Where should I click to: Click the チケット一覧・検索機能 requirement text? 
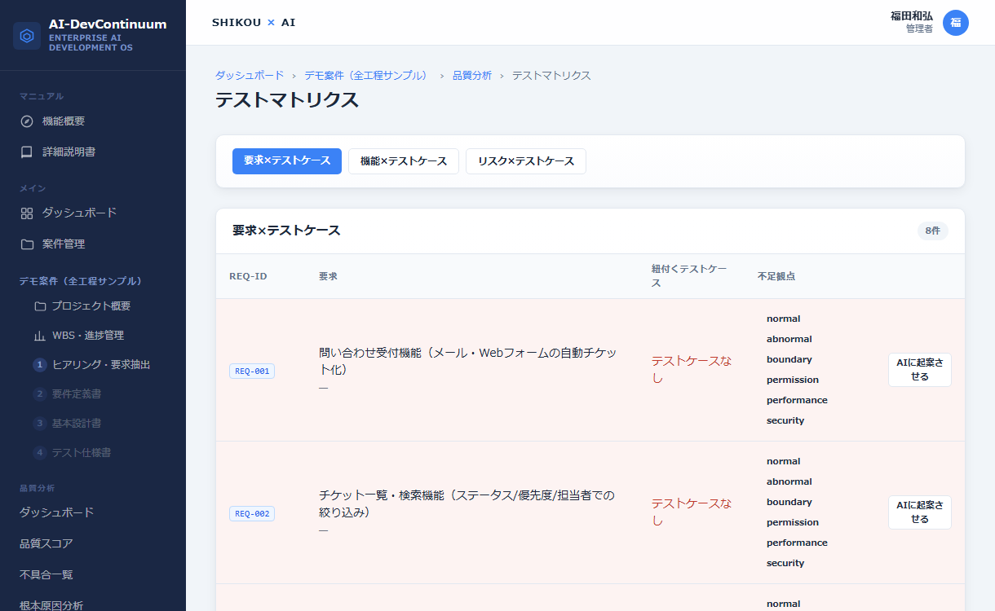467,504
